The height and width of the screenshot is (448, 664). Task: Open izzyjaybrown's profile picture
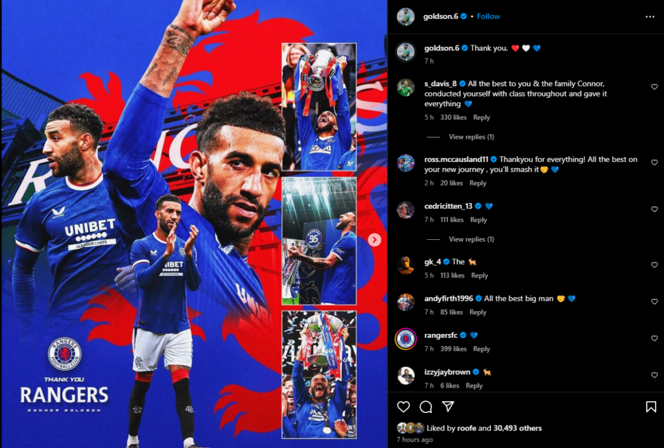click(406, 375)
